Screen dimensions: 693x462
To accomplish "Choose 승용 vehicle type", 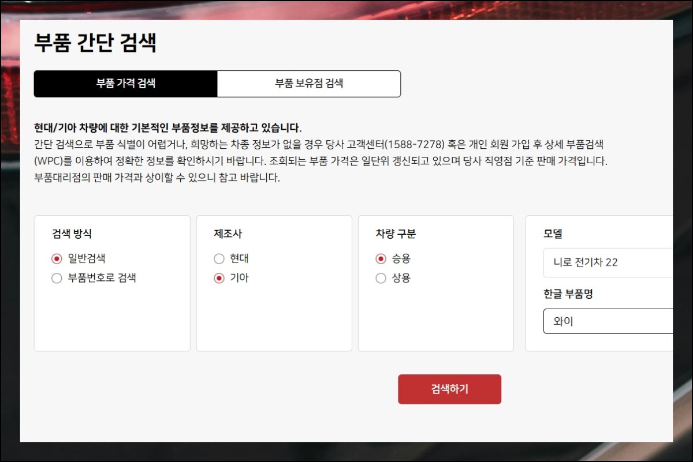I will click(x=380, y=258).
